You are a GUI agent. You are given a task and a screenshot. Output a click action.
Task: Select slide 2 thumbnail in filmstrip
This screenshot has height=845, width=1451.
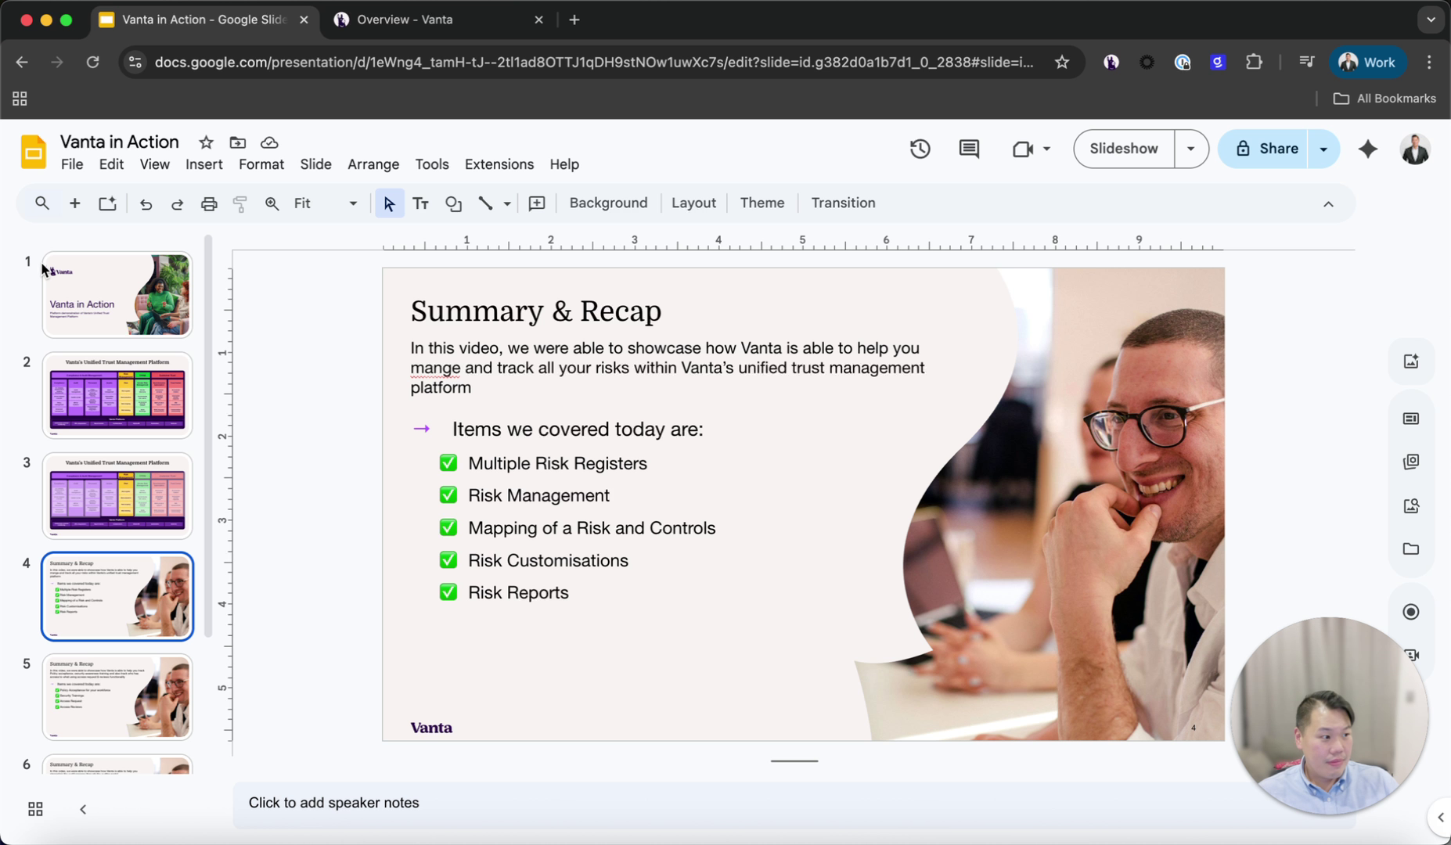click(117, 395)
